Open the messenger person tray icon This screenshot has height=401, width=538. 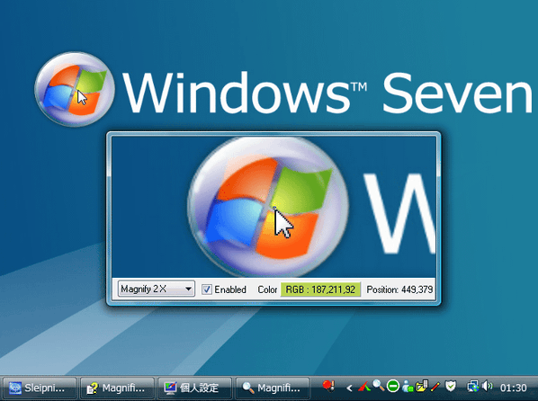click(x=408, y=387)
